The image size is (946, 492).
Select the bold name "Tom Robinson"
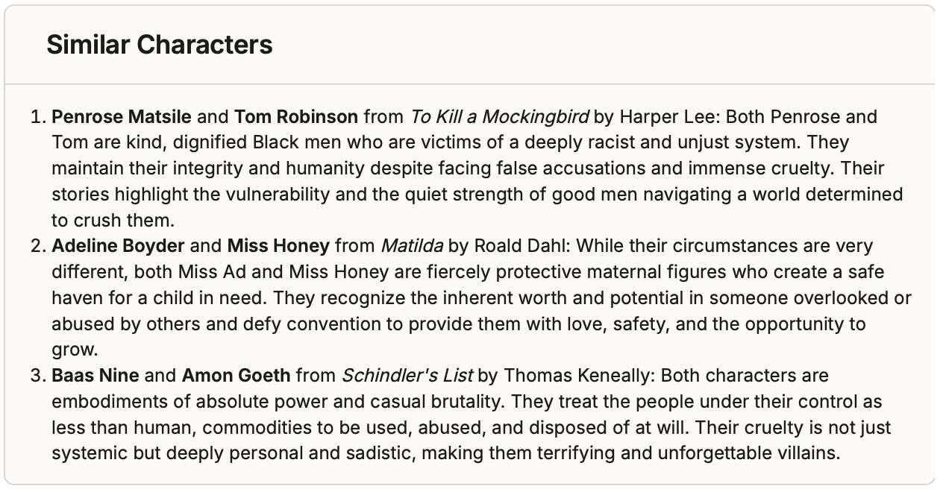tap(296, 117)
